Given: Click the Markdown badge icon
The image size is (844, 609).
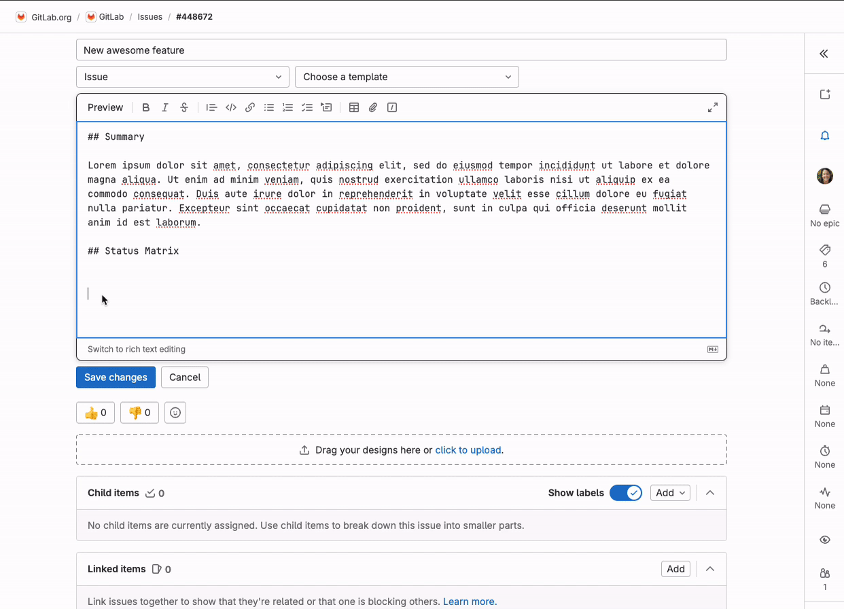Looking at the screenshot, I should [x=713, y=350].
